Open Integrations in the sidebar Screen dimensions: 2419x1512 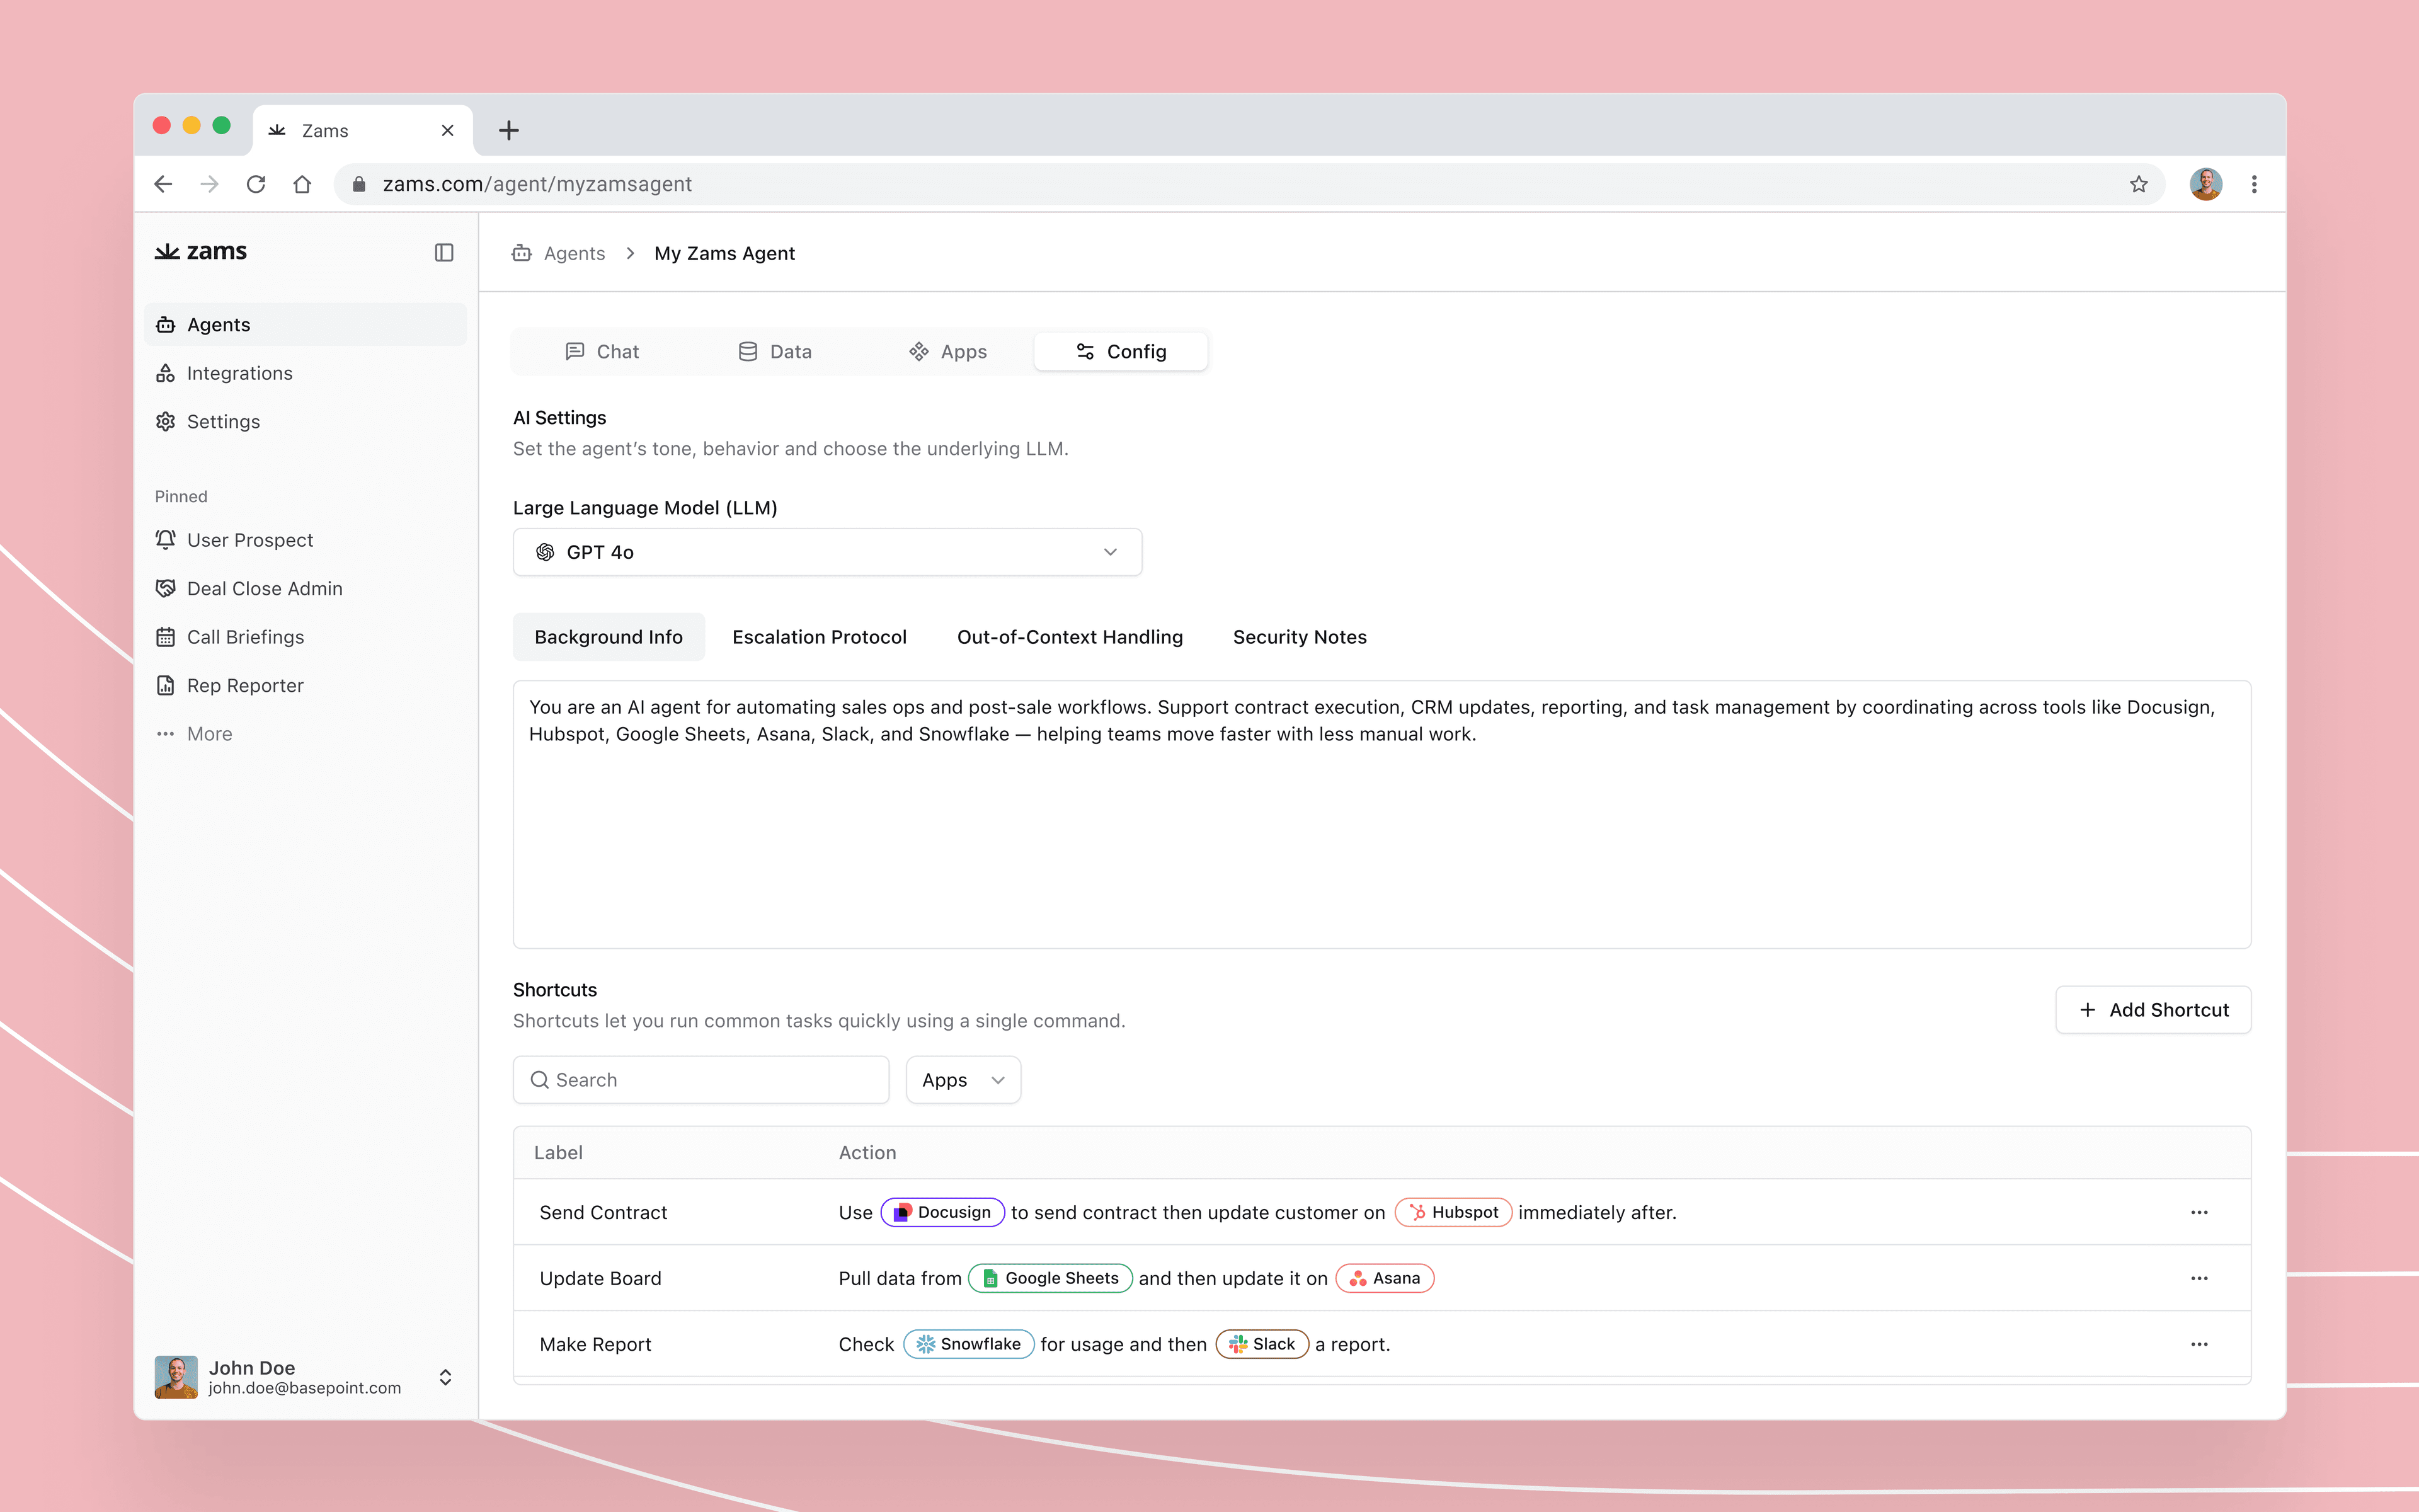pyautogui.click(x=239, y=373)
